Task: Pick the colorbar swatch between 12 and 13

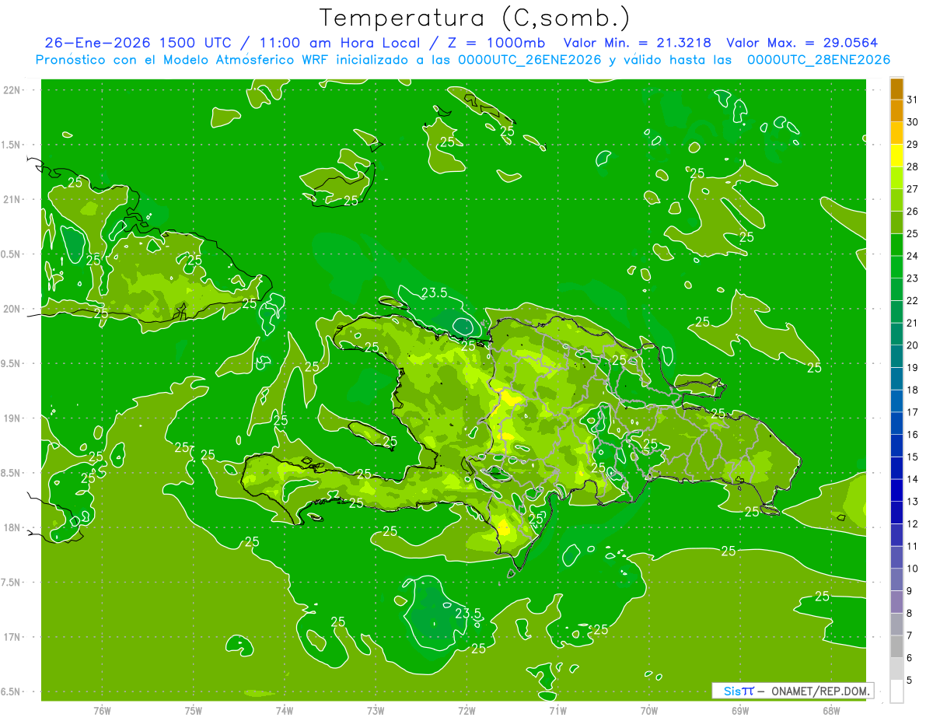Action: (896, 513)
